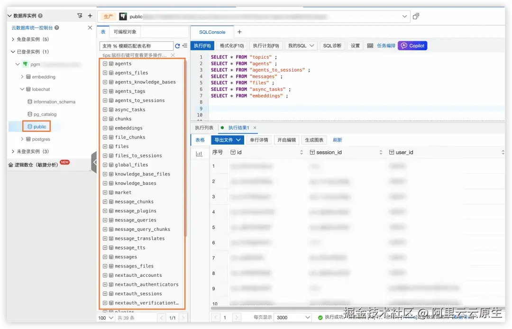Click the keyboard icon near 任务编排
Viewport: 512px width, 329px height.
click(370, 46)
